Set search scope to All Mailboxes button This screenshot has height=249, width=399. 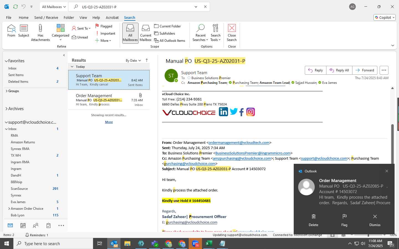(130, 33)
